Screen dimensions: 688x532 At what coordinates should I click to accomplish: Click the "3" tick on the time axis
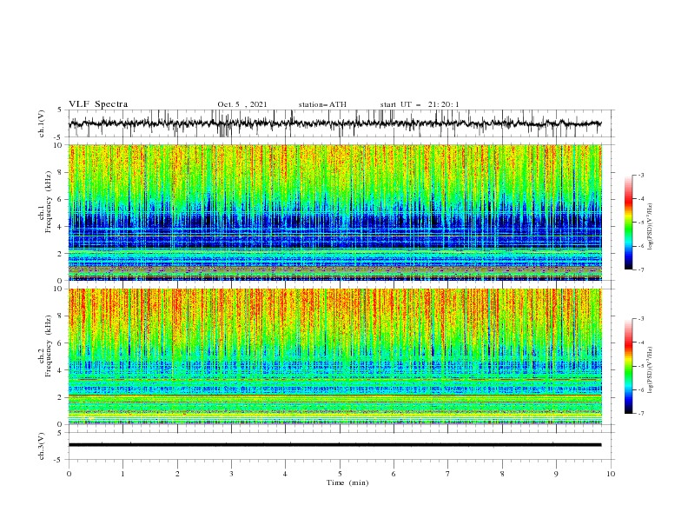pos(231,474)
